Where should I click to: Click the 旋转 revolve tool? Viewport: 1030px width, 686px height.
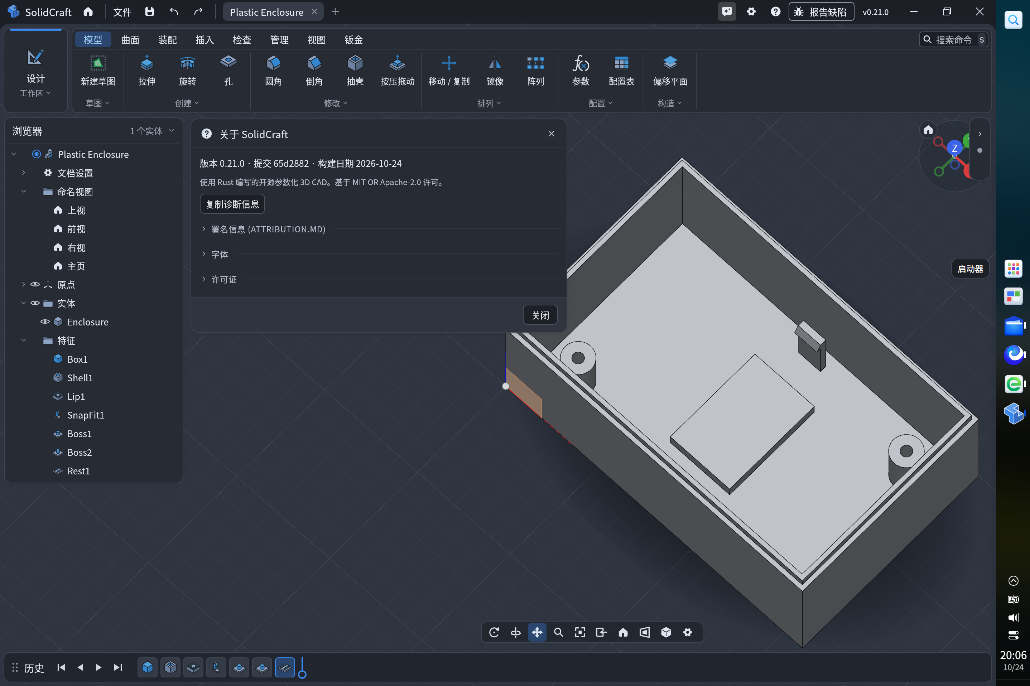(187, 71)
